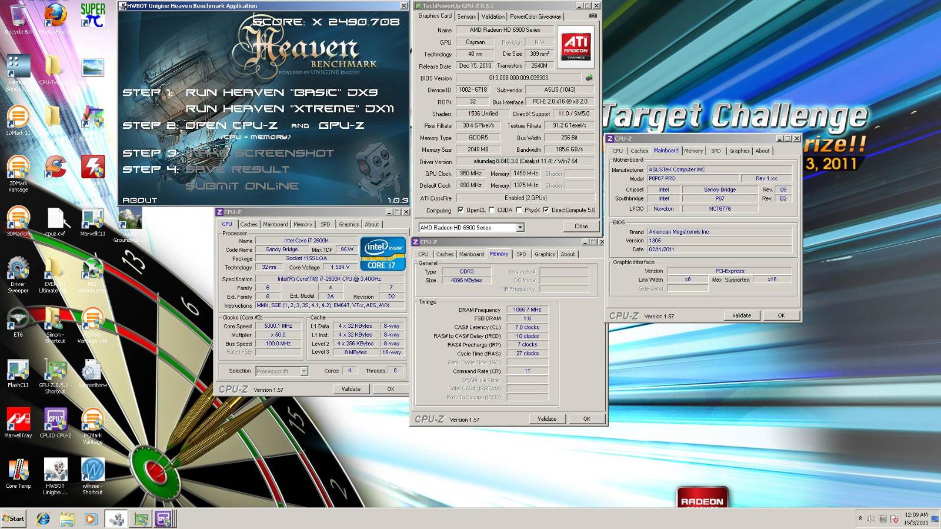Open the PowerColor Giveaway tab in GPU-Z
The height and width of the screenshot is (529, 941).
click(535, 16)
